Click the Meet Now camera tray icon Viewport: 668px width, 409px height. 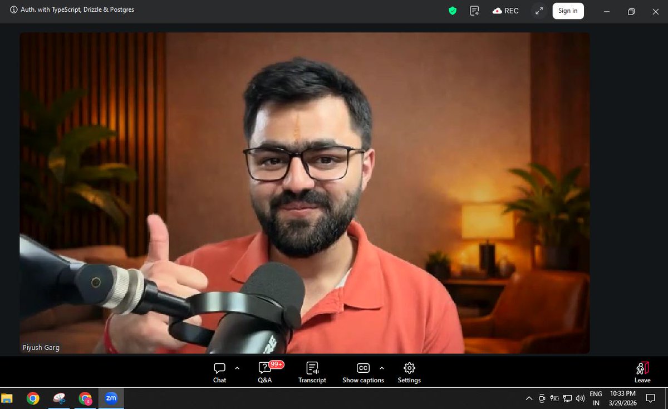(x=542, y=398)
